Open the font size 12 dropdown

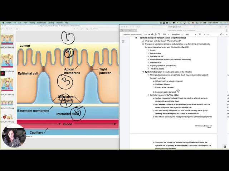click(202, 35)
